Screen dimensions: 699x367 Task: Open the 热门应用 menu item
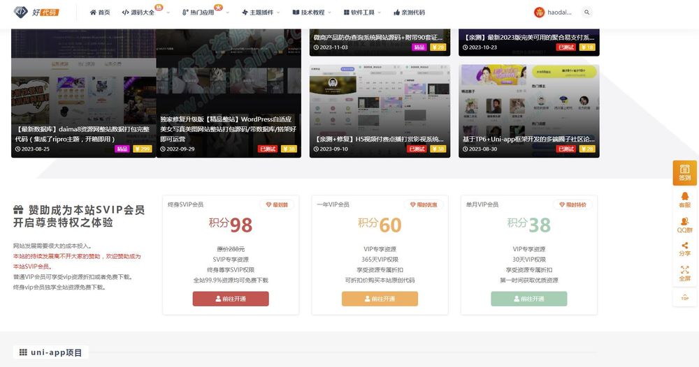coord(198,13)
